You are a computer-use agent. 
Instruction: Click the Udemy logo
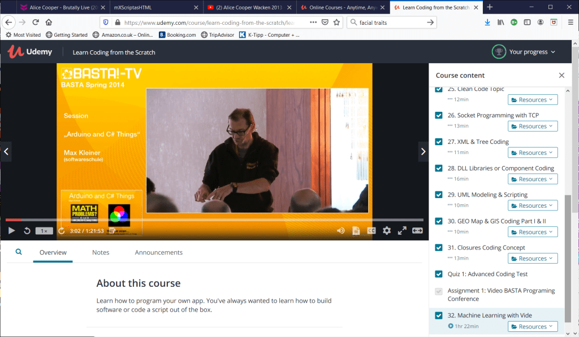point(30,52)
